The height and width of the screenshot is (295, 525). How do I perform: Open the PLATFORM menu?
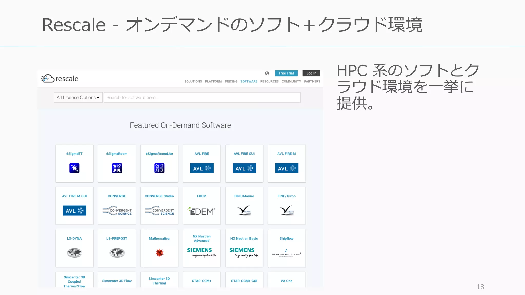[213, 81]
